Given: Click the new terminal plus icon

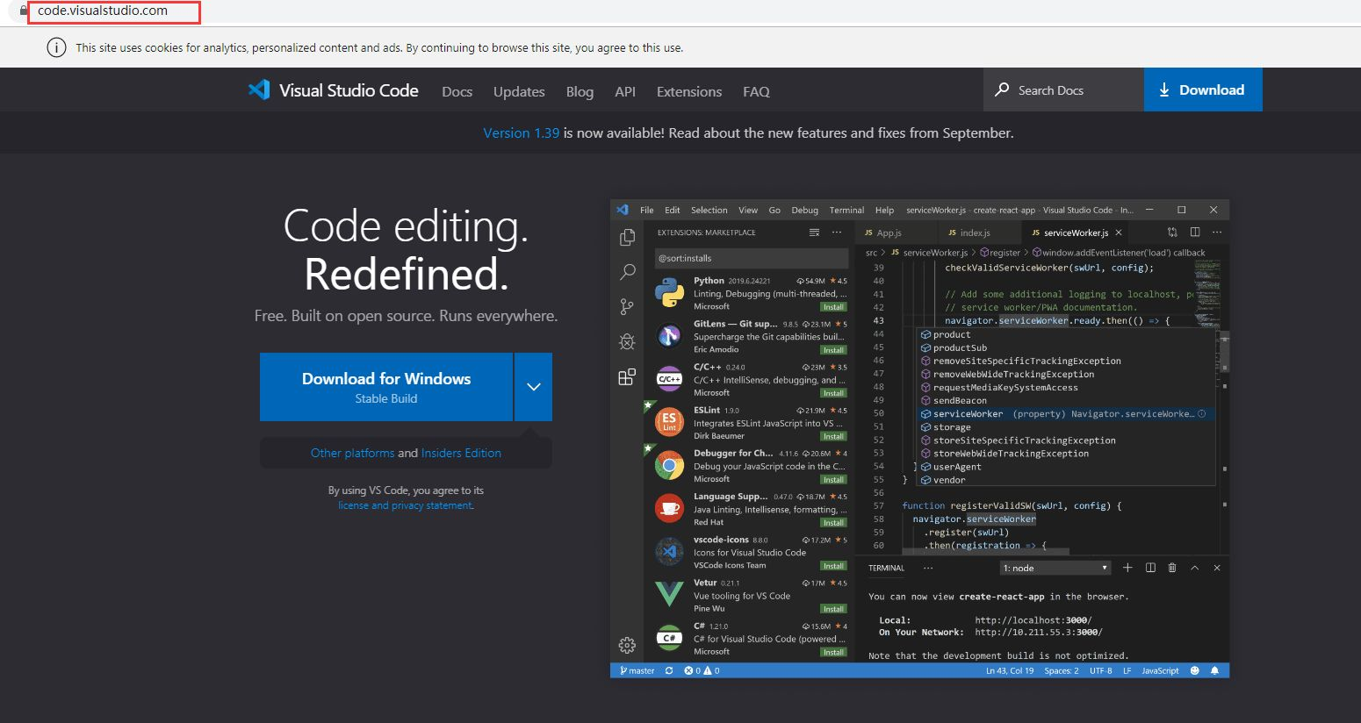Looking at the screenshot, I should tap(1127, 568).
